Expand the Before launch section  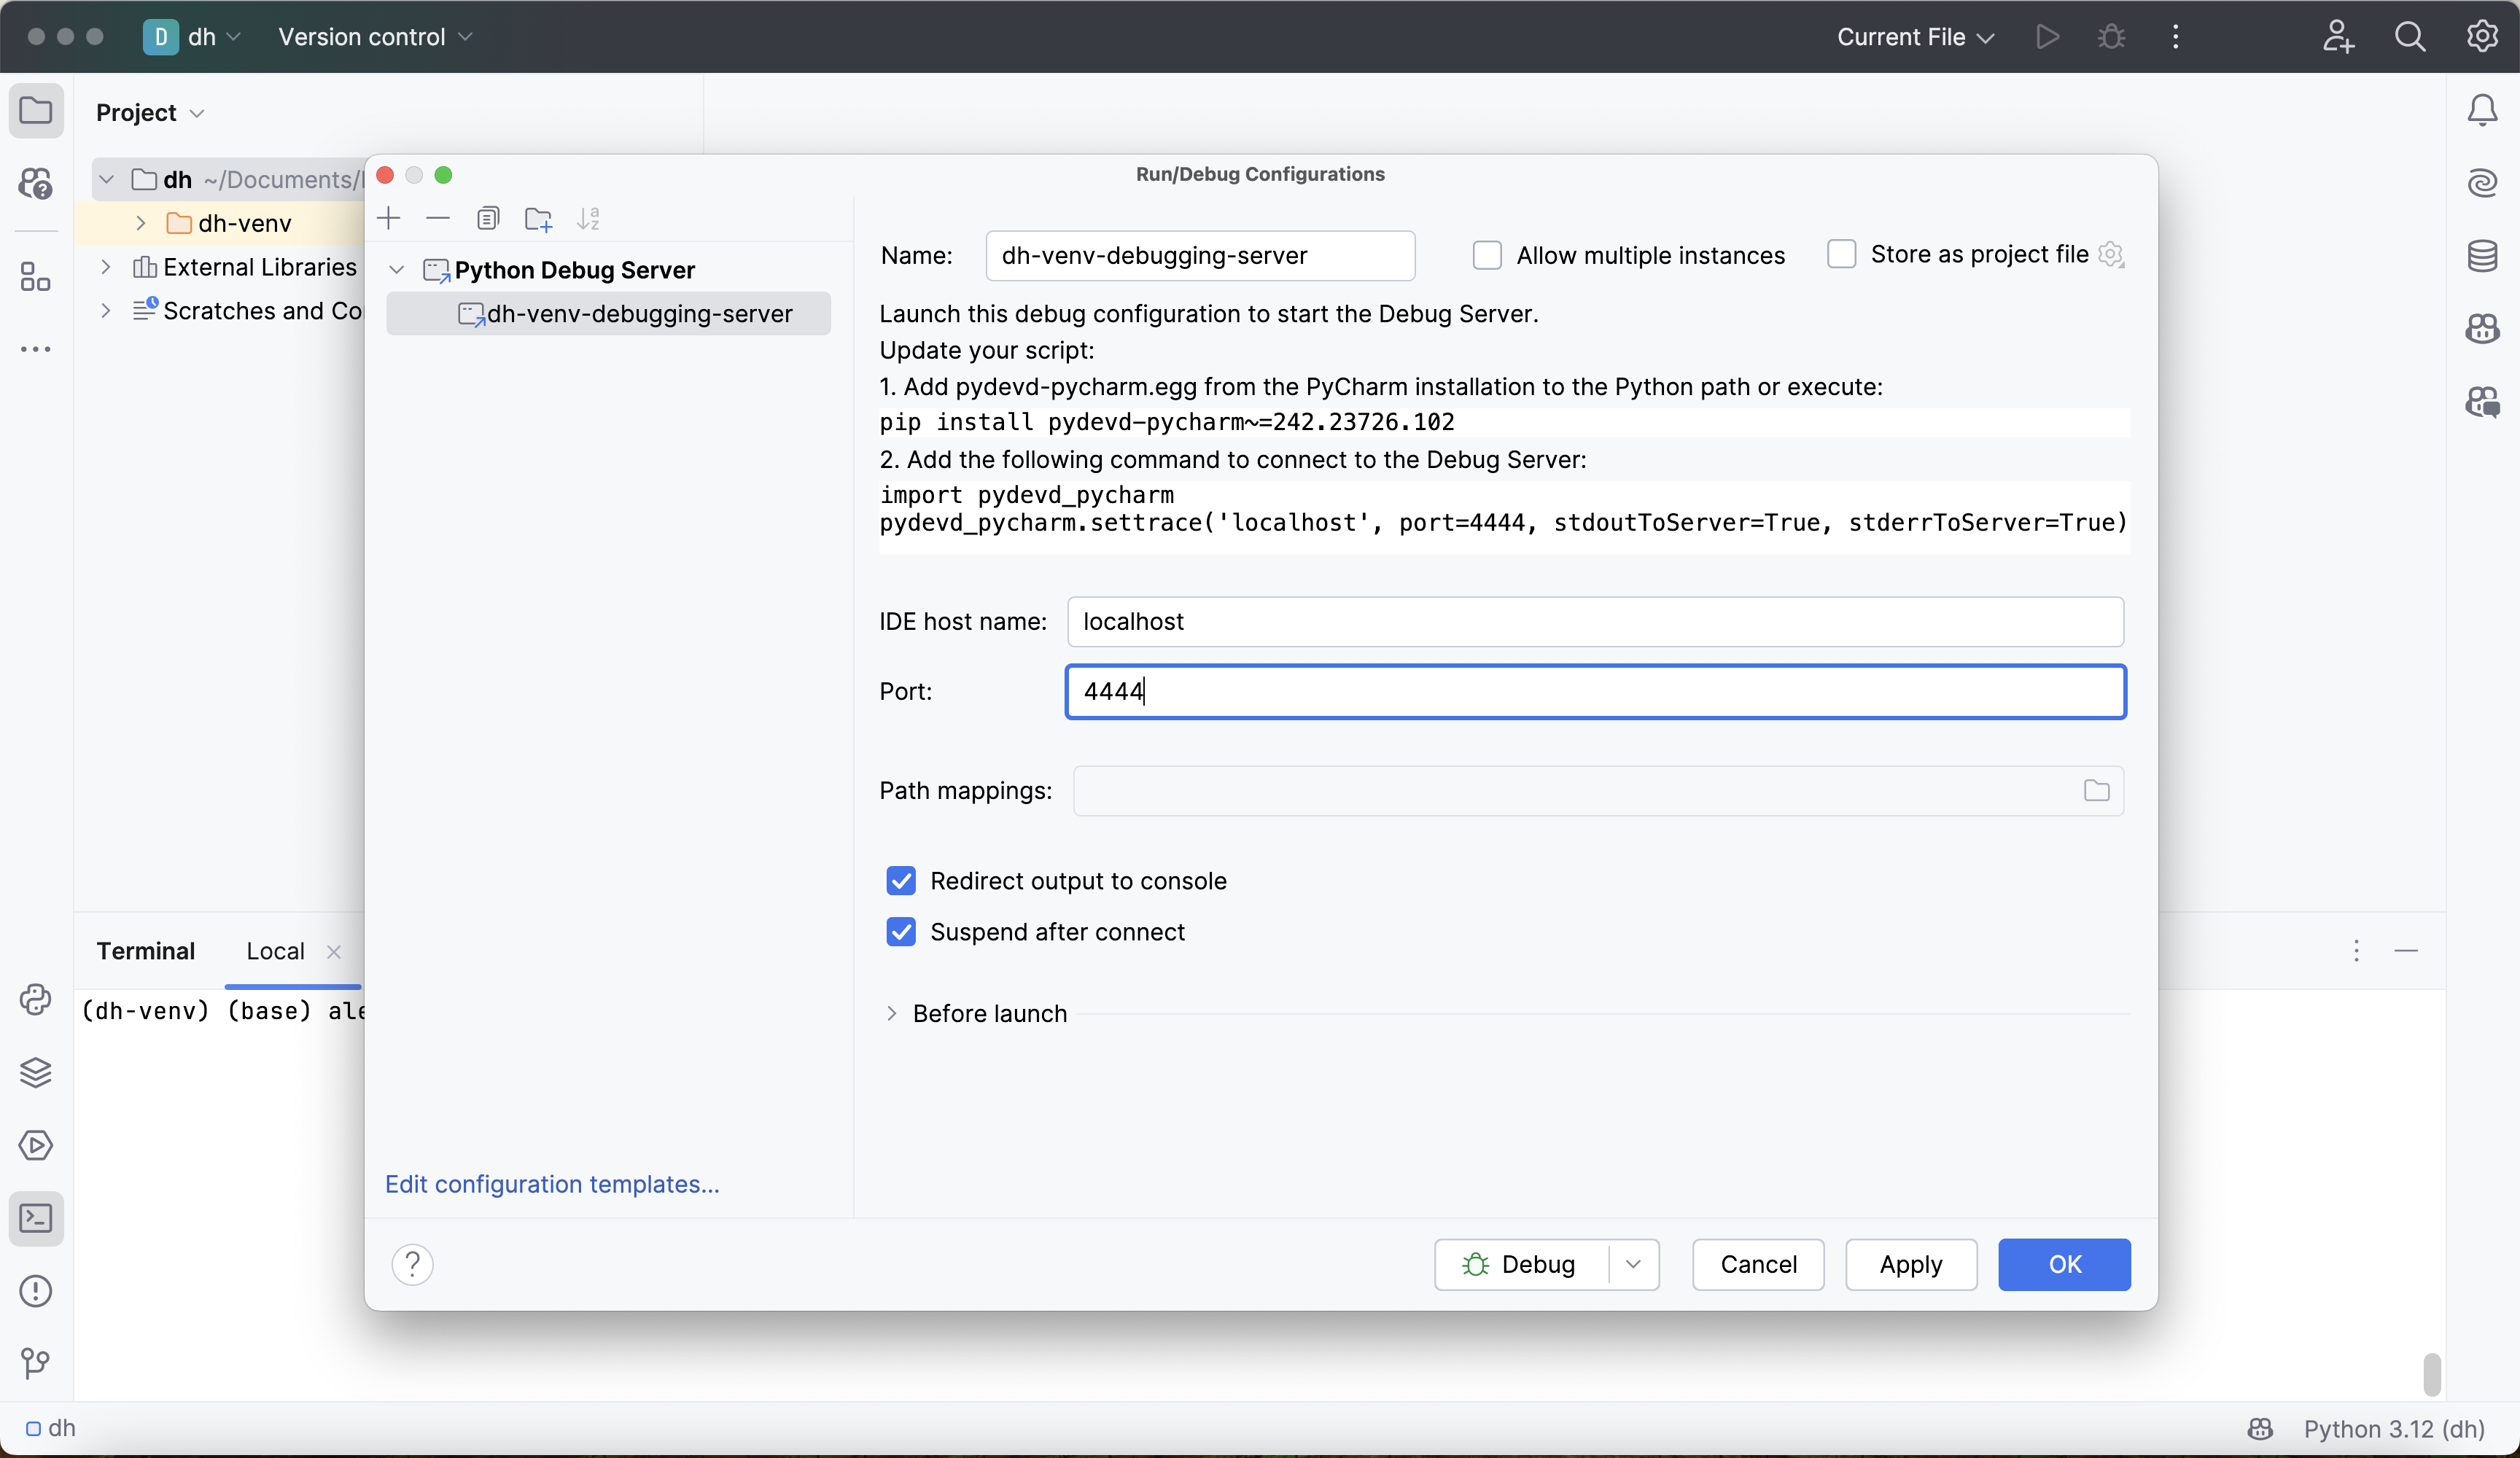pyautogui.click(x=892, y=1013)
